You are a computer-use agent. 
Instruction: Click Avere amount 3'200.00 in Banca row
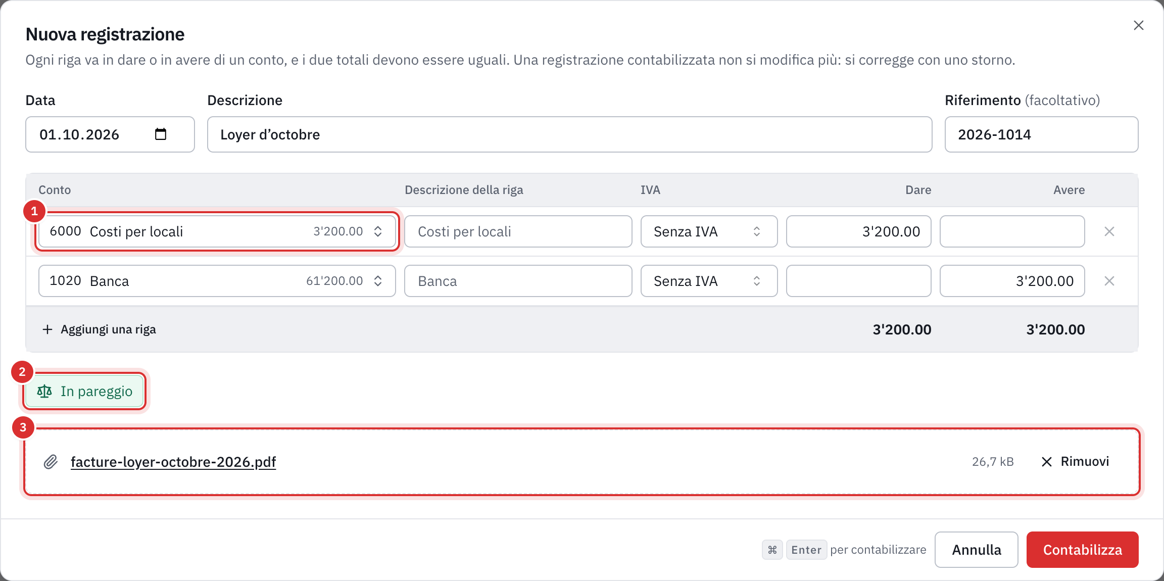click(x=1012, y=281)
